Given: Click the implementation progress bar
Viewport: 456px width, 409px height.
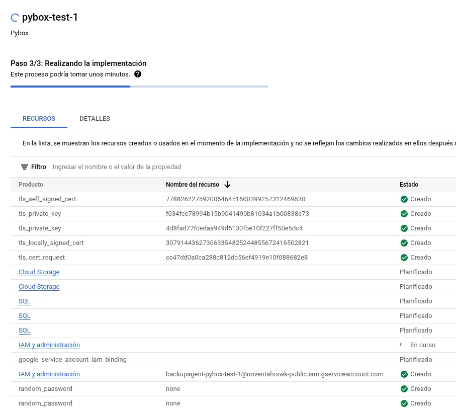Looking at the screenshot, I should click(139, 87).
